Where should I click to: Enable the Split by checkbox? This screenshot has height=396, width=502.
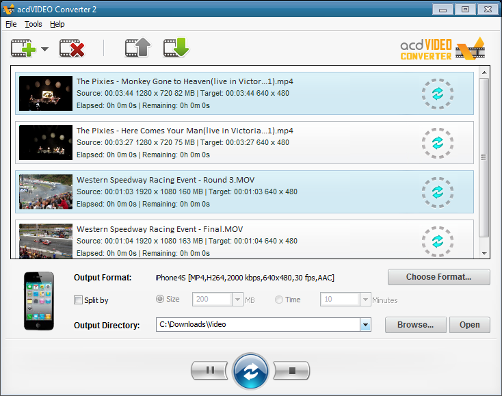coord(78,300)
